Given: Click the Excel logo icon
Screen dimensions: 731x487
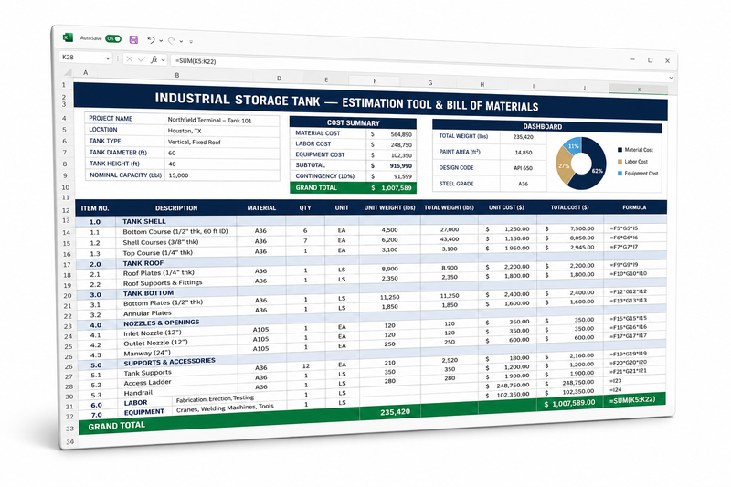Looking at the screenshot, I should (x=68, y=37).
